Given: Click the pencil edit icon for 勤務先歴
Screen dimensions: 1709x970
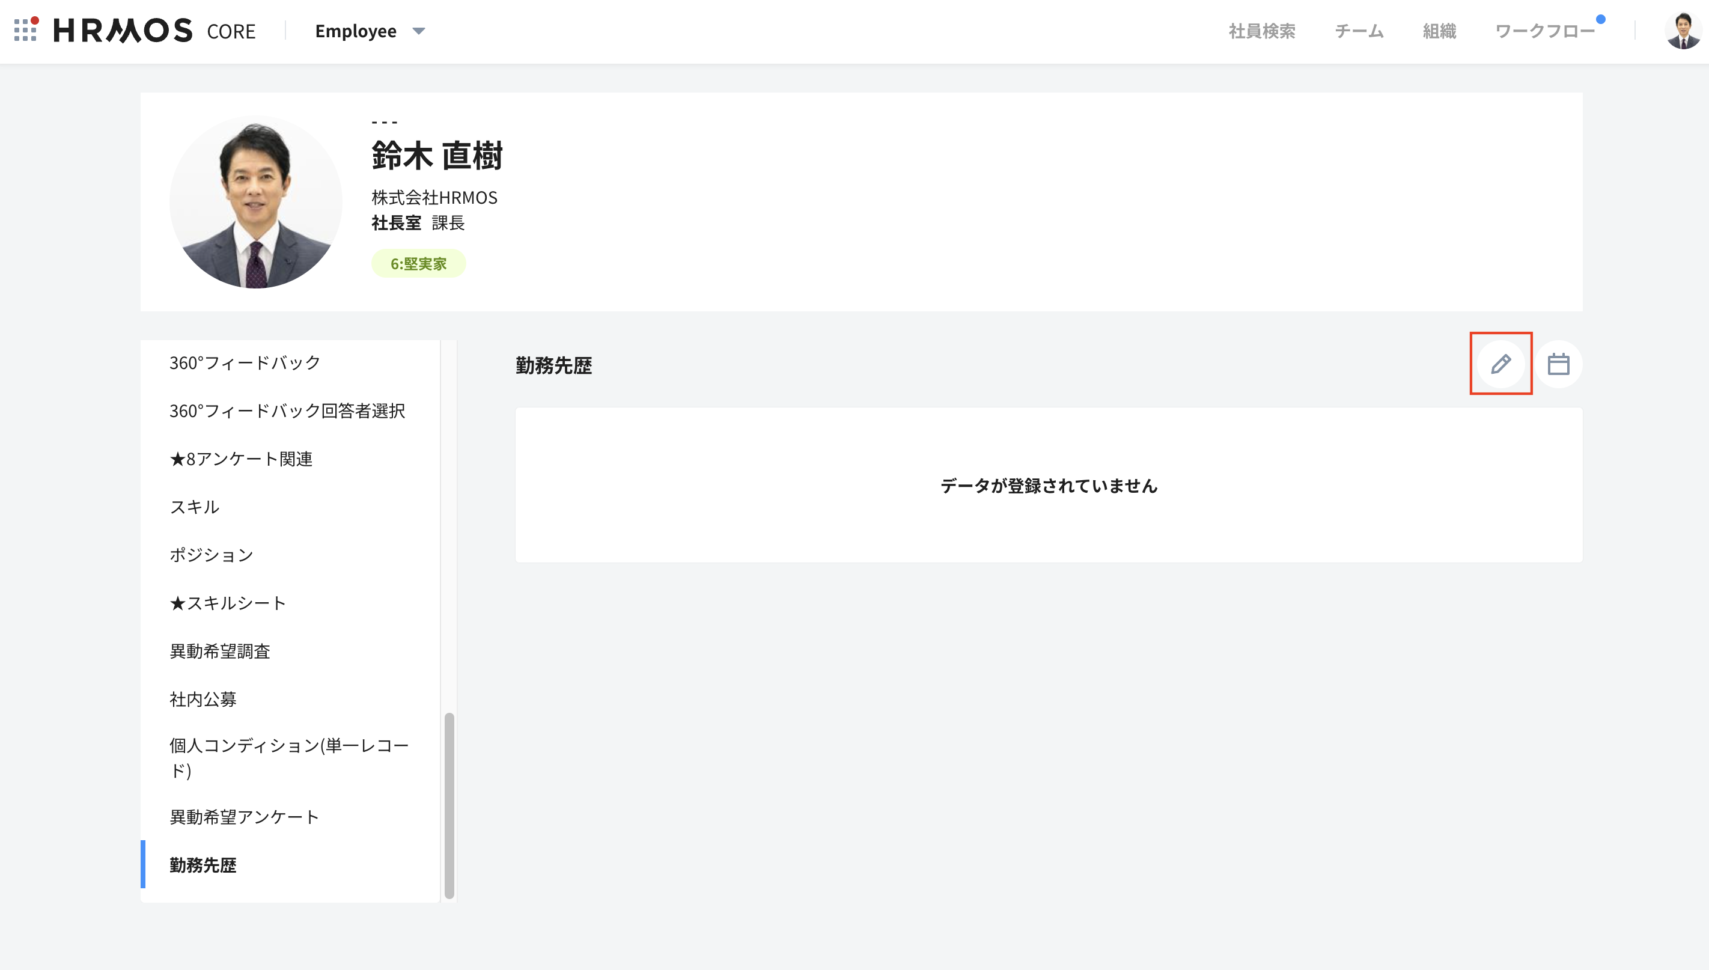Looking at the screenshot, I should 1500,364.
